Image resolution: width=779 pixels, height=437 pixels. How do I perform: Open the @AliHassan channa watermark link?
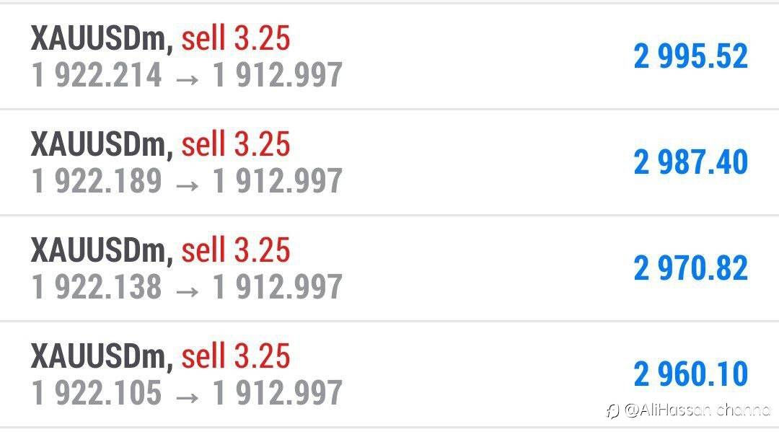(x=697, y=411)
